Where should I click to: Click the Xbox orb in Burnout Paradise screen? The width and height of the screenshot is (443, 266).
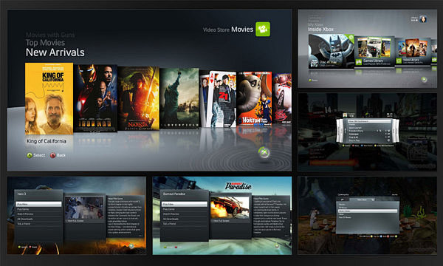coord(277,245)
